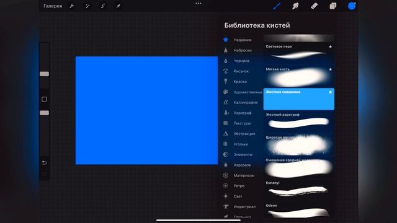Image resolution: width=397 pixels, height=223 pixels.
Task: Open the Layers panel icon
Action: tap(333, 6)
